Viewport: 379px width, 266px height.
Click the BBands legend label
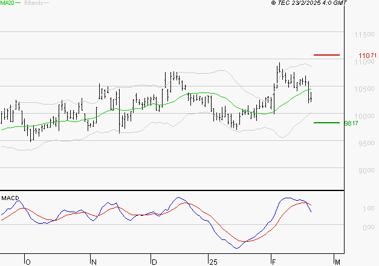coord(34,3)
